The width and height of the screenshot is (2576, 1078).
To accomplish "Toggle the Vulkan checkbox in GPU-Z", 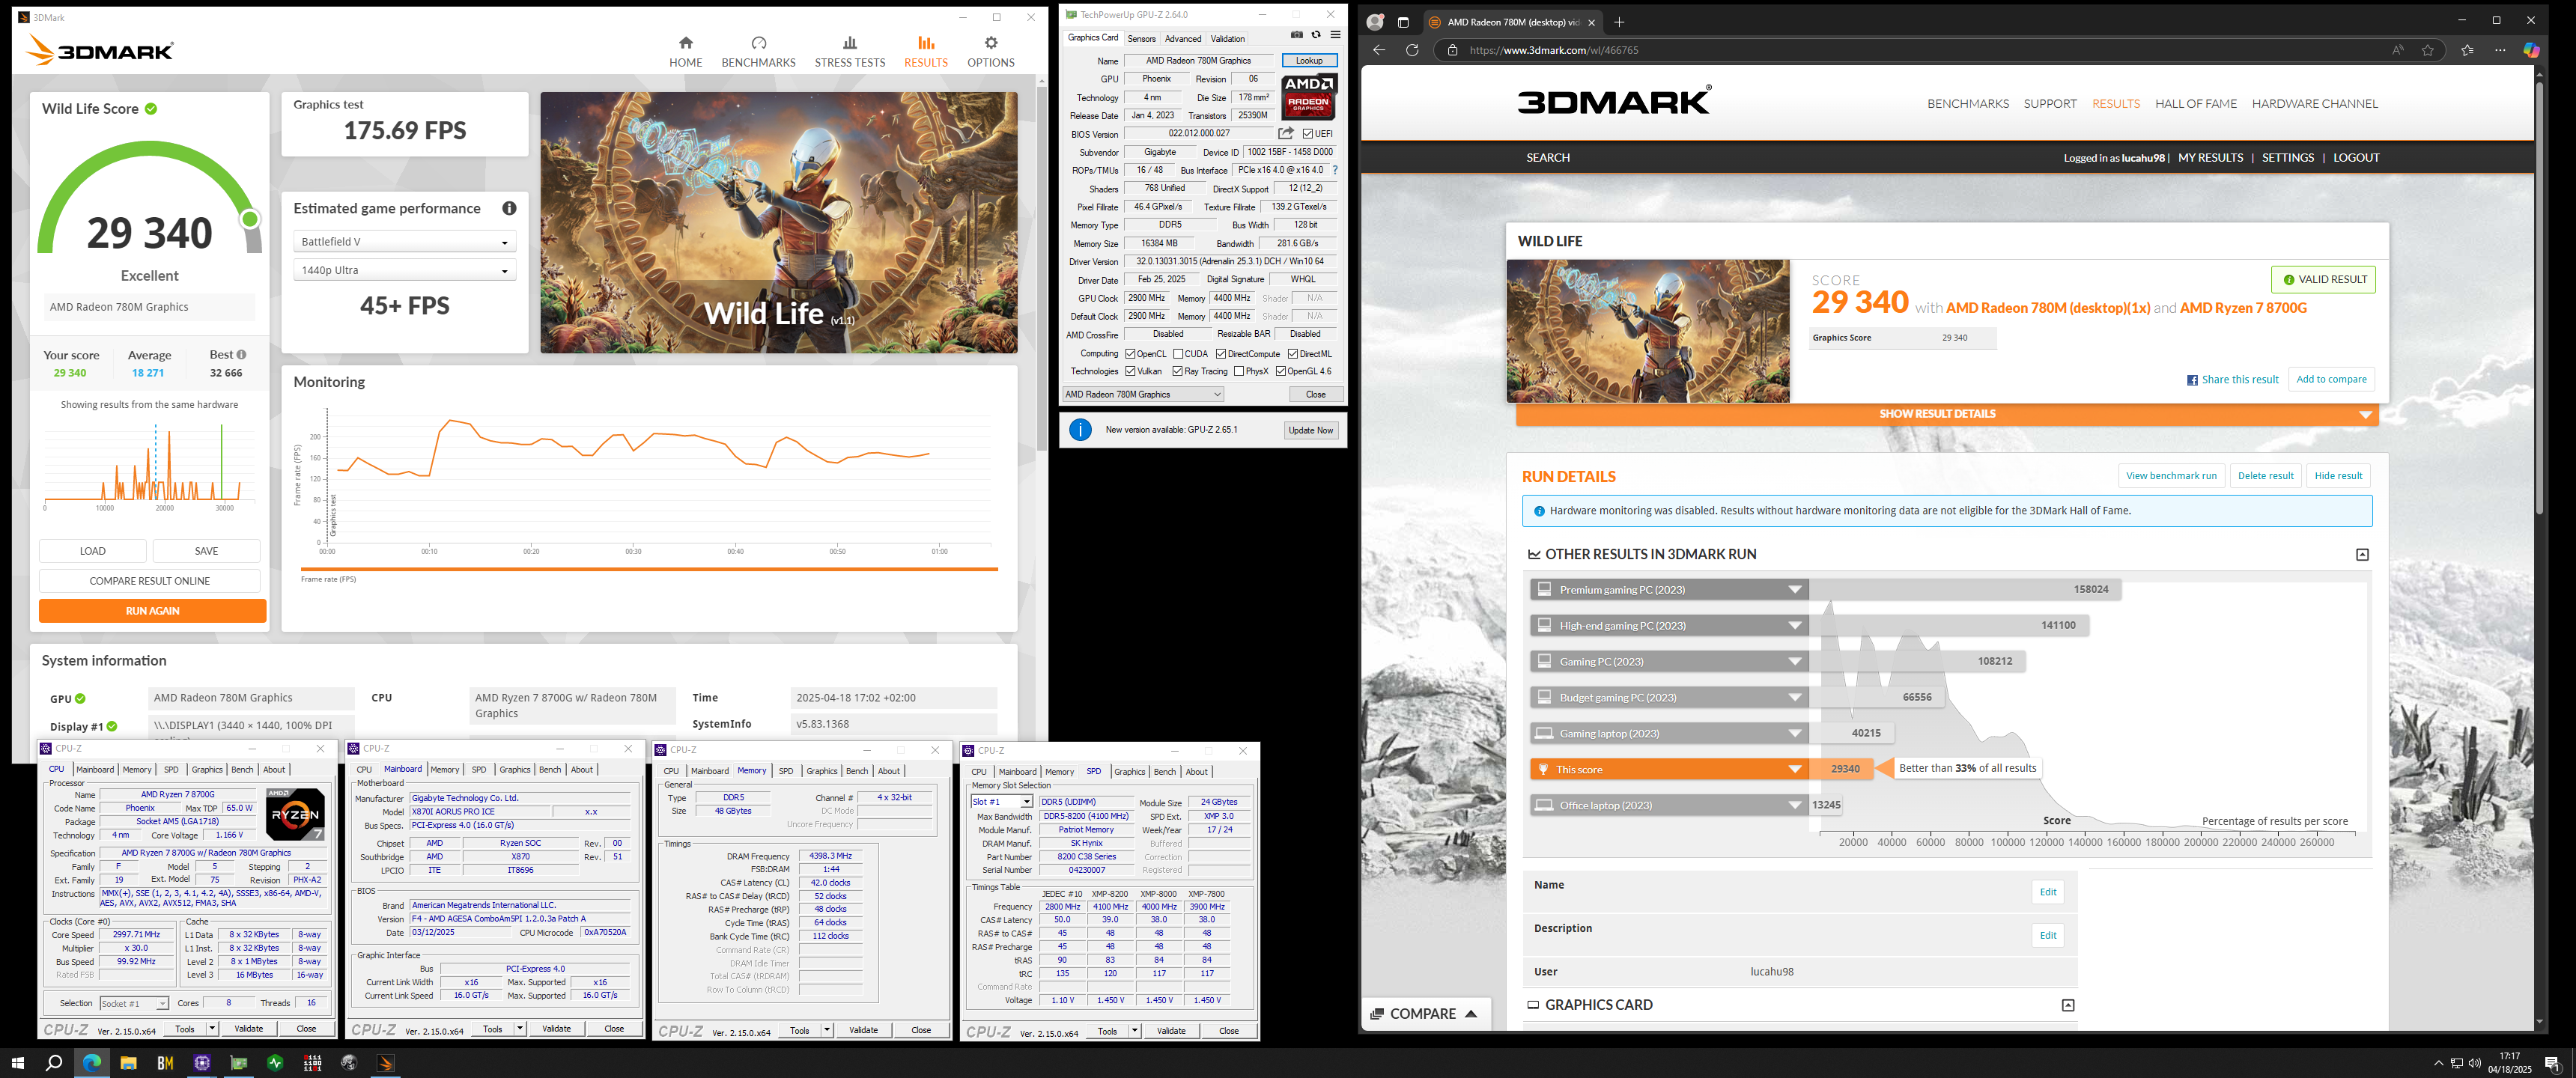I will (1130, 371).
